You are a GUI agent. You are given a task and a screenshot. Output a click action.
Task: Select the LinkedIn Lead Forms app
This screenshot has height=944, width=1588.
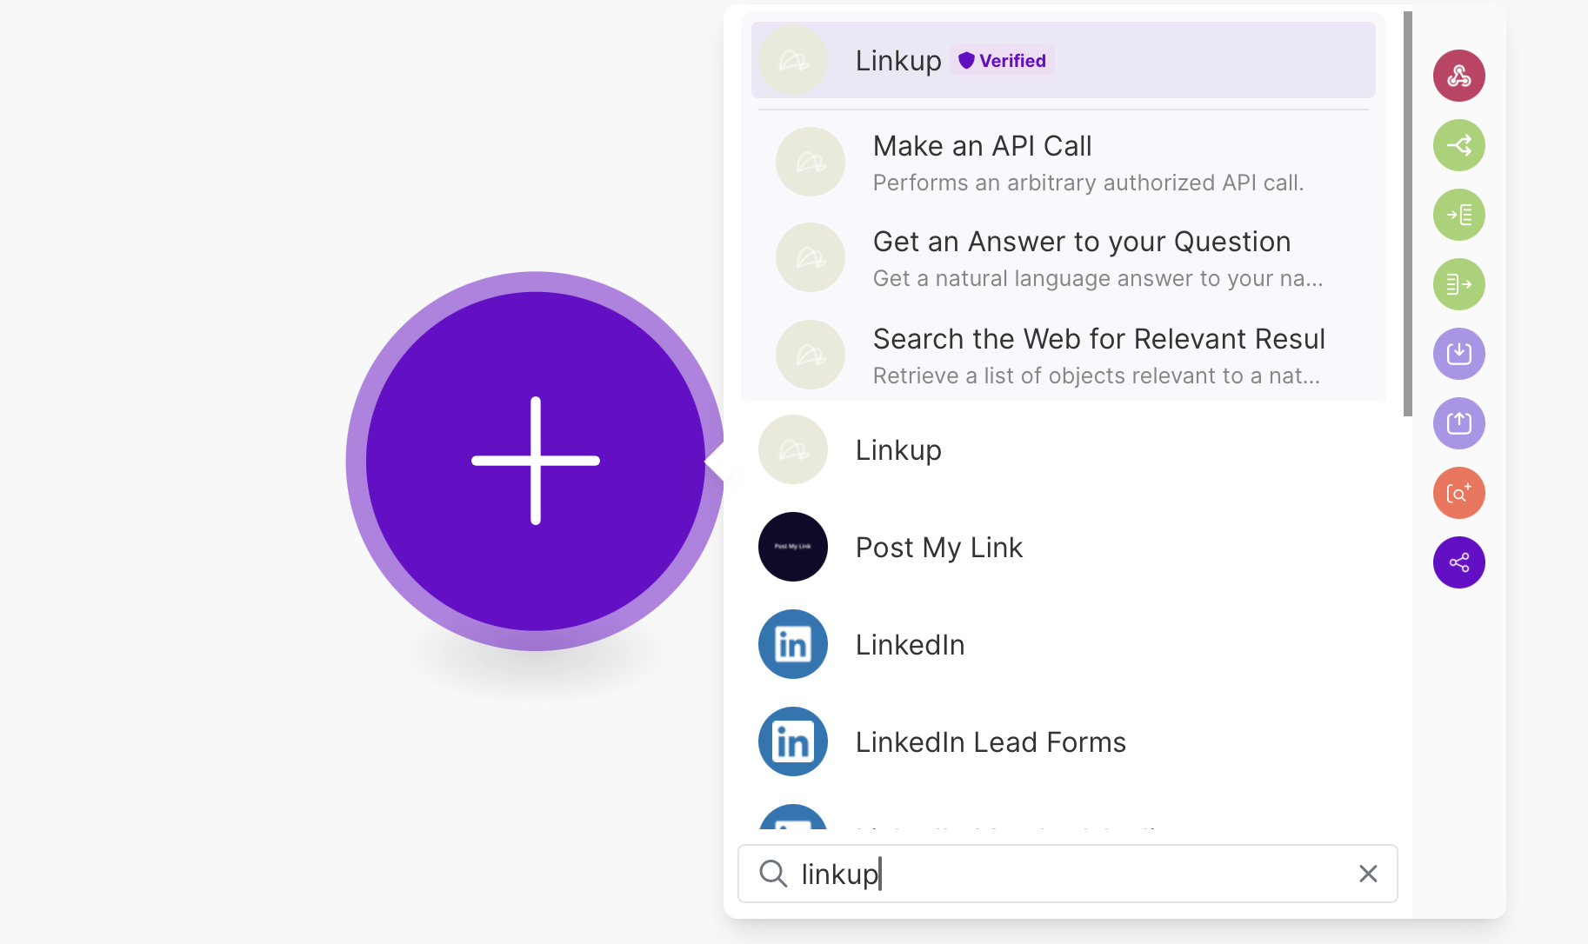point(1063,742)
